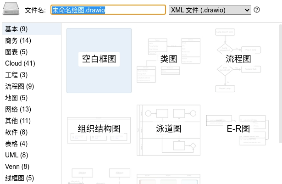Pick the E-R图 template thumbnail
The height and width of the screenshot is (184, 282).
238,130
